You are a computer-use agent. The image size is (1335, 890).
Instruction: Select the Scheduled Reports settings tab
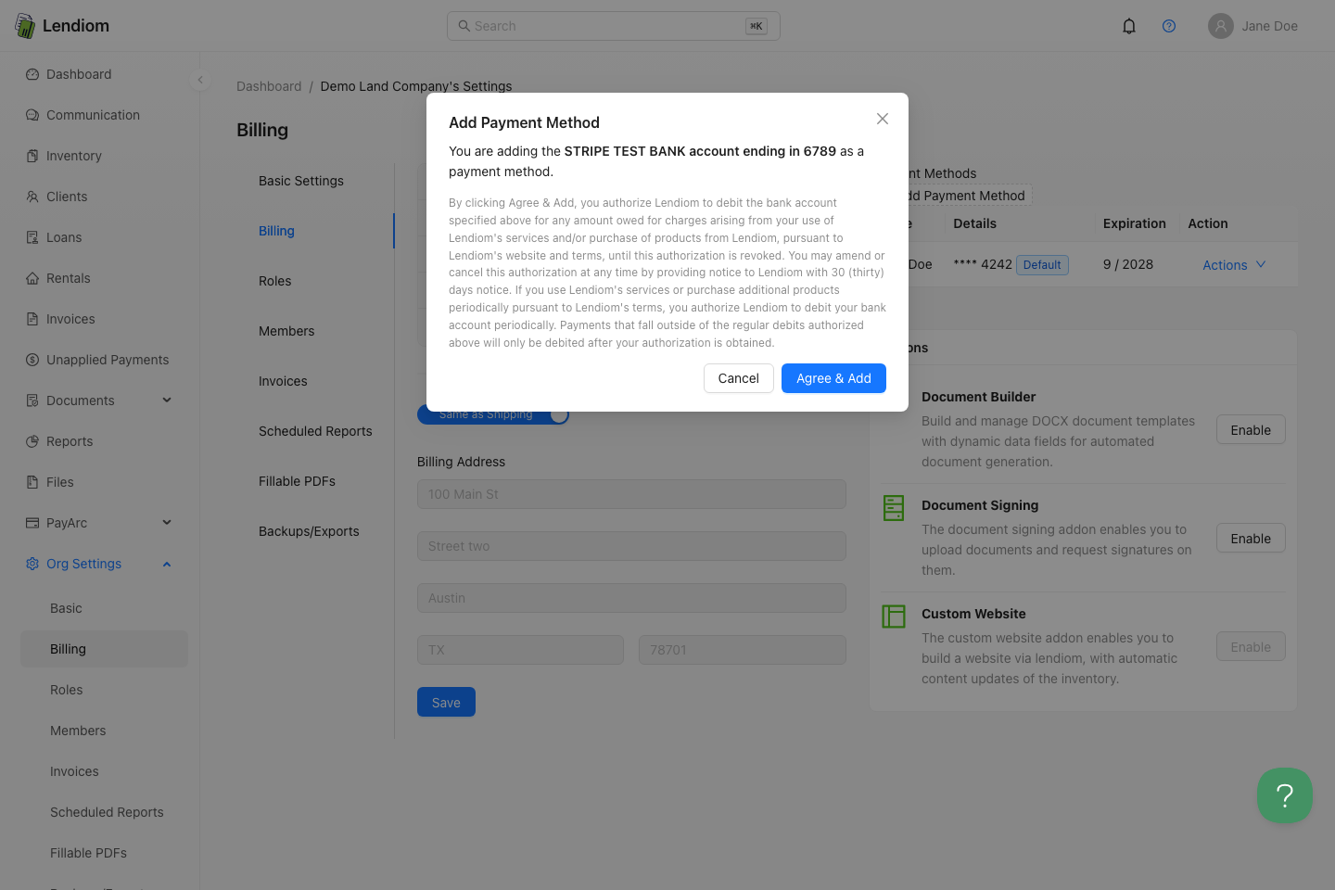tap(315, 431)
